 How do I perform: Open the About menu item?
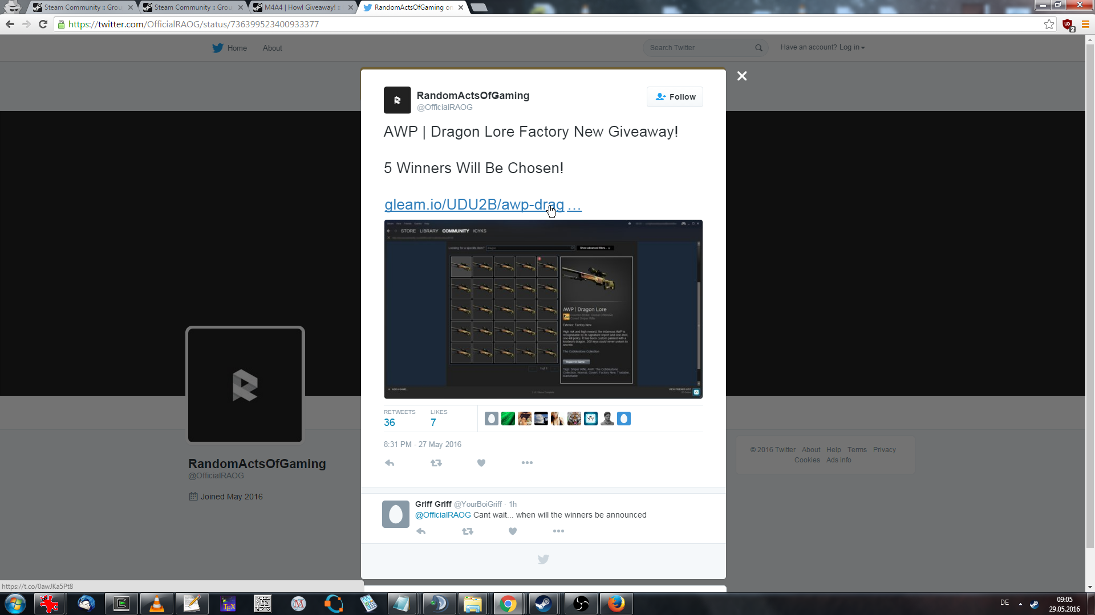(272, 48)
